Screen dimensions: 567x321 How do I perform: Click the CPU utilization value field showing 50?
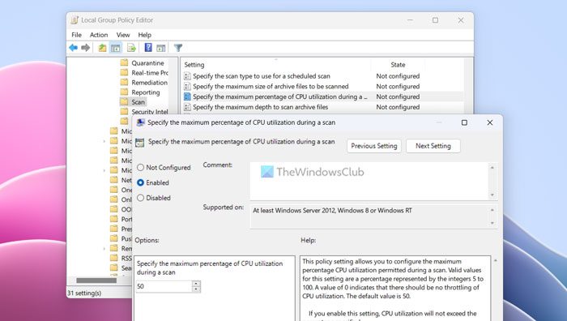(164, 286)
